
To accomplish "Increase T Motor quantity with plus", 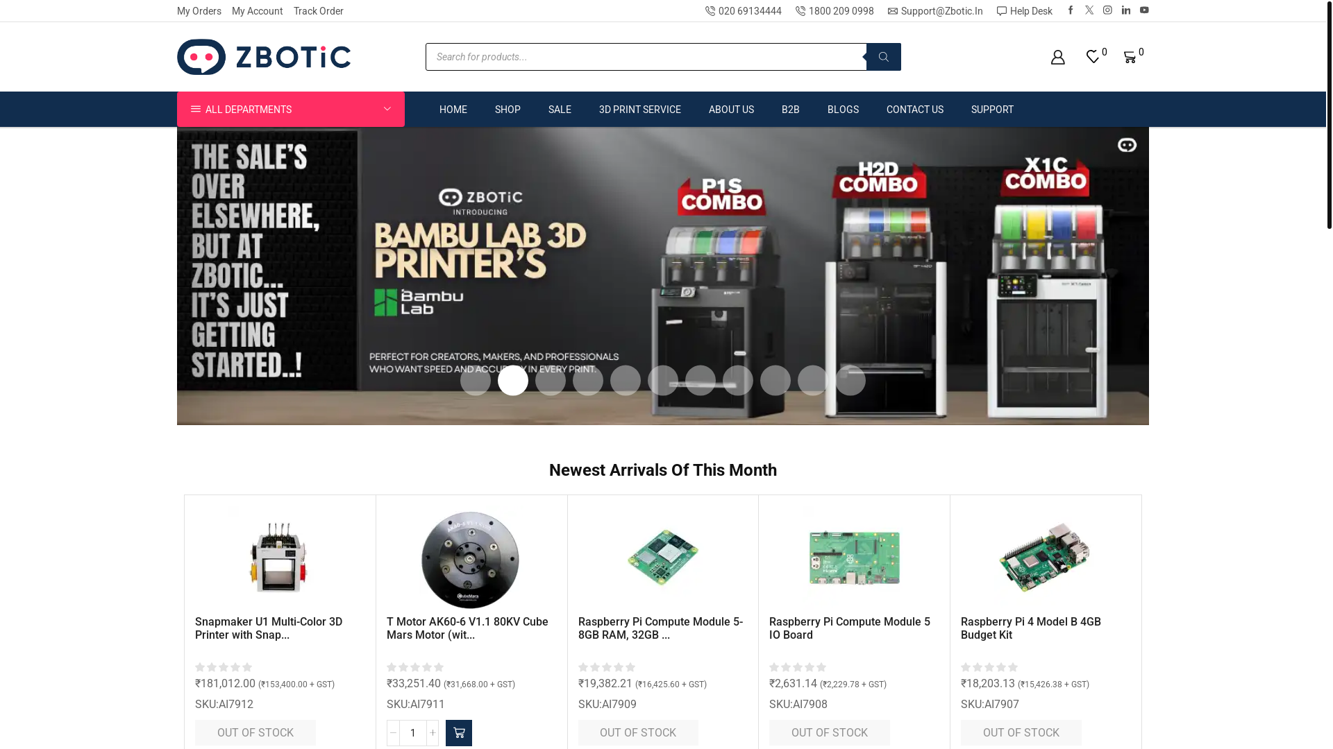I will [x=433, y=733].
